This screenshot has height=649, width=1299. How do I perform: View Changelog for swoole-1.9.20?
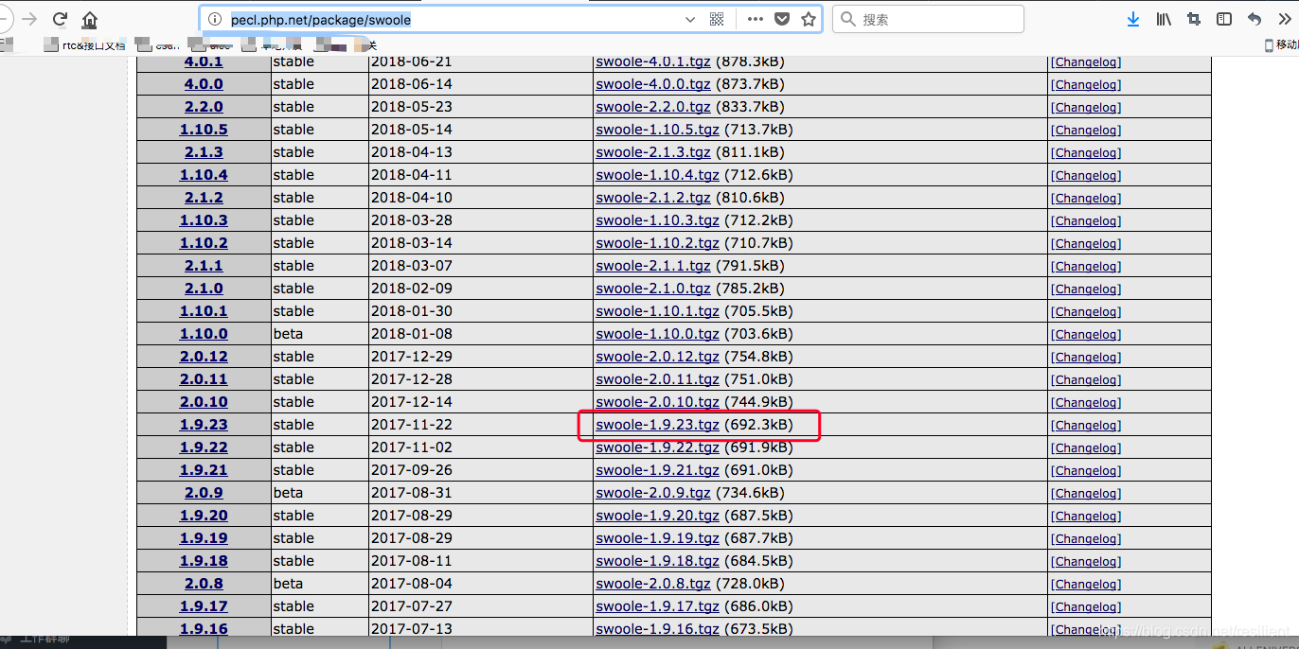[x=1085, y=516]
